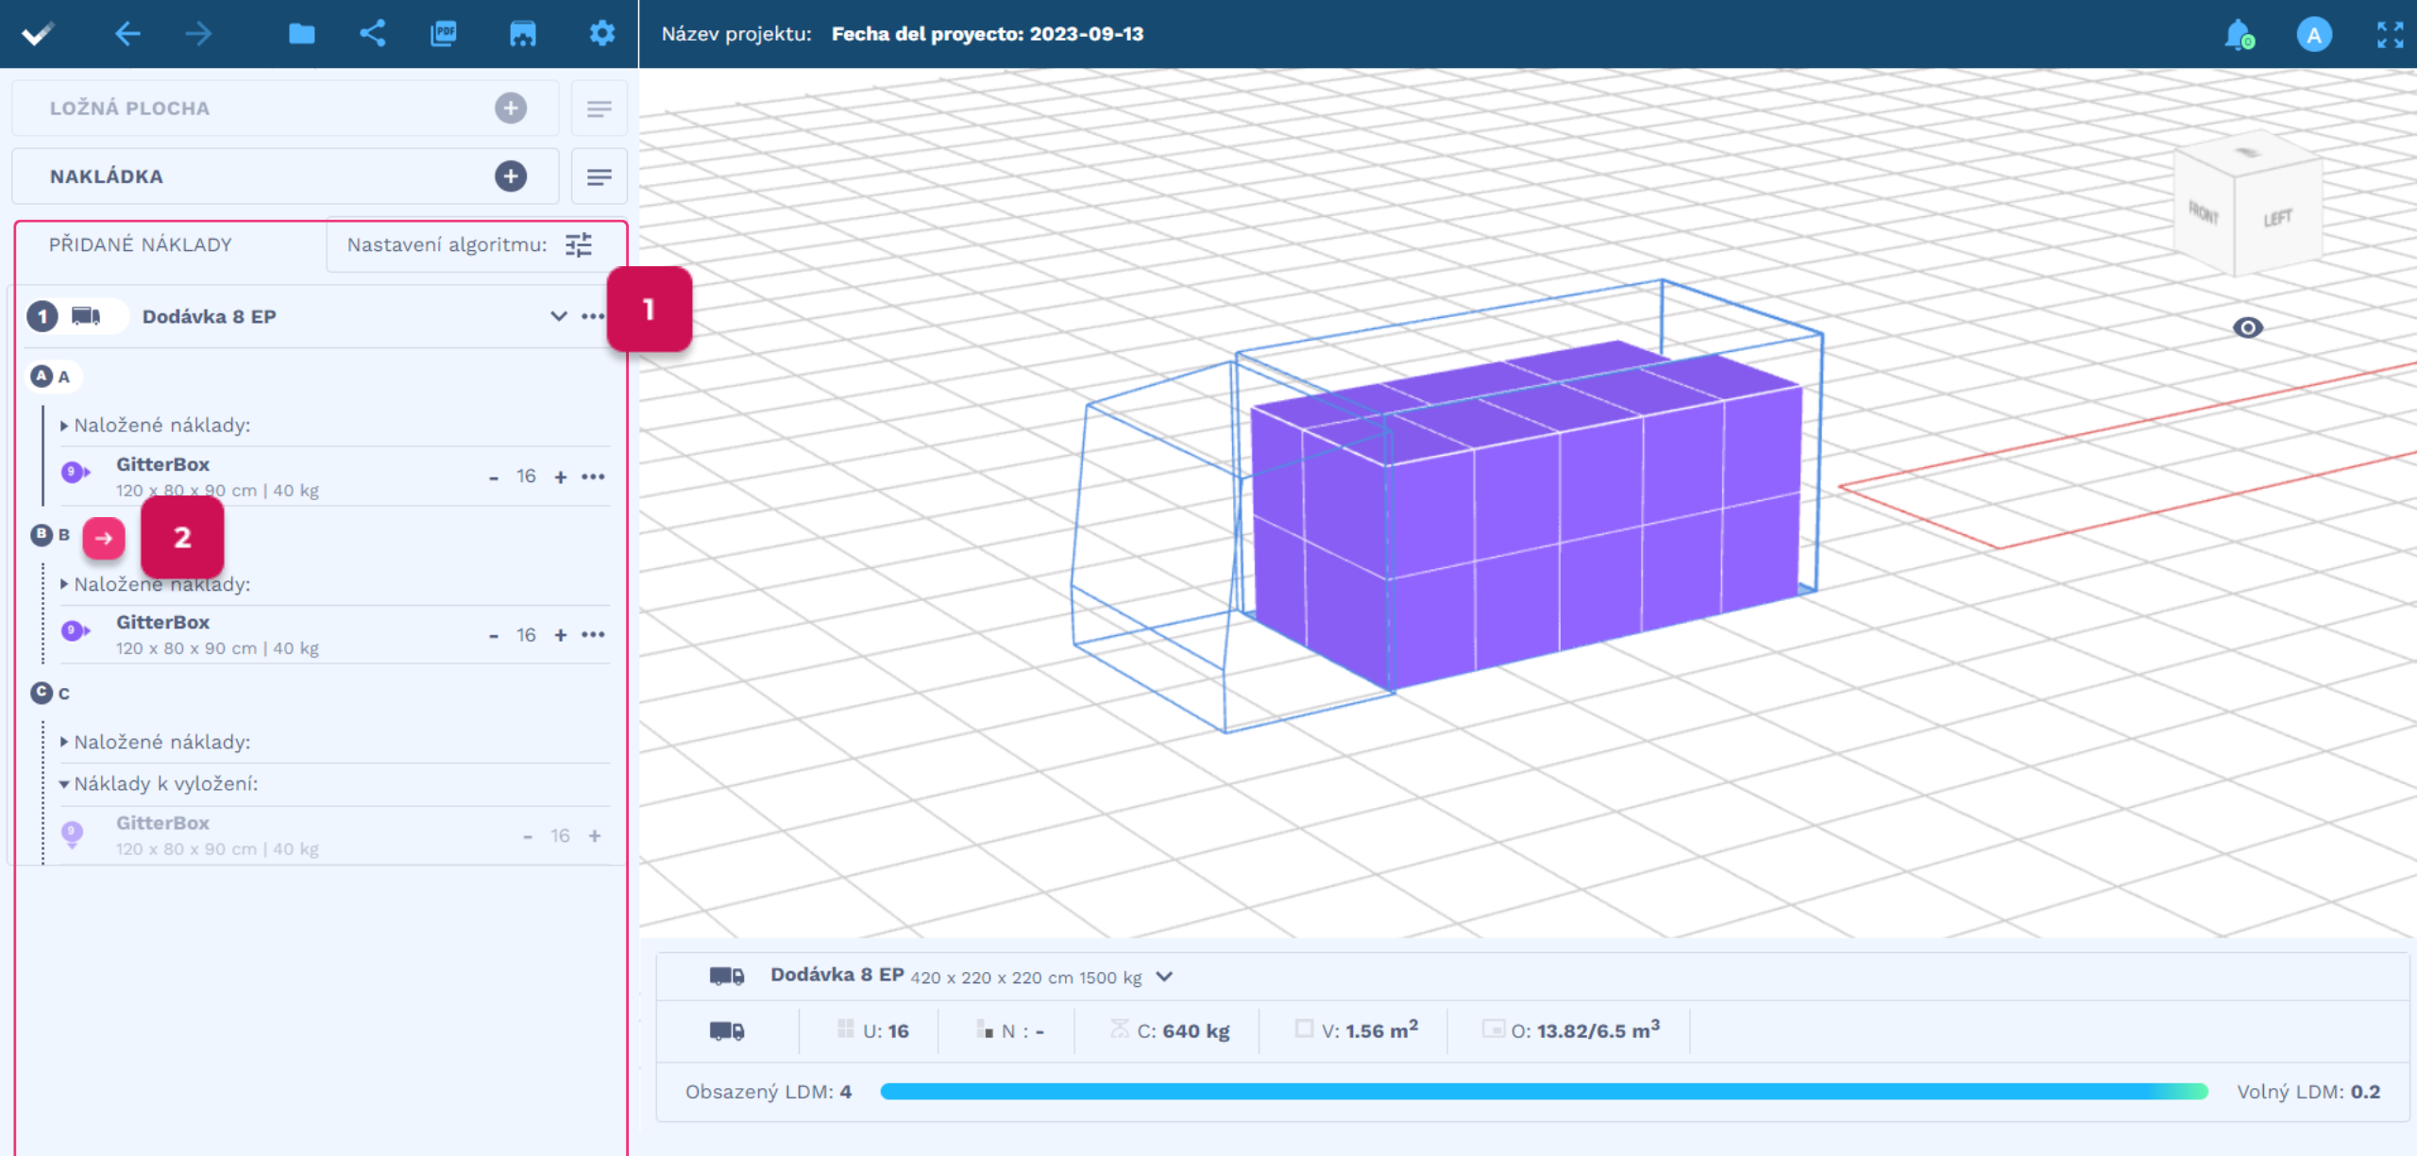Click the share icon
This screenshot has width=2417, height=1156.
click(373, 34)
